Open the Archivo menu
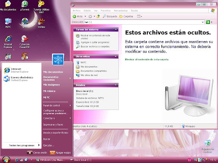 (77, 11)
